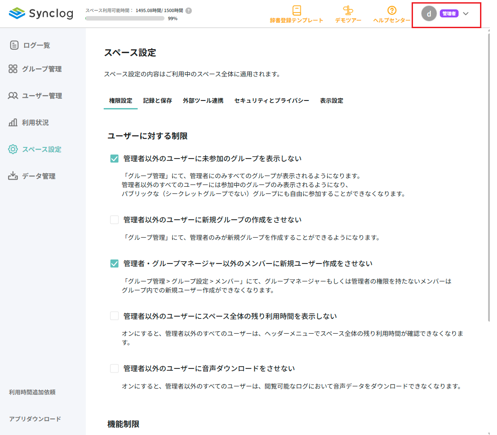Open the ヘルプセンター question icon
Image resolution: width=497 pixels, height=435 pixels.
(392, 10)
